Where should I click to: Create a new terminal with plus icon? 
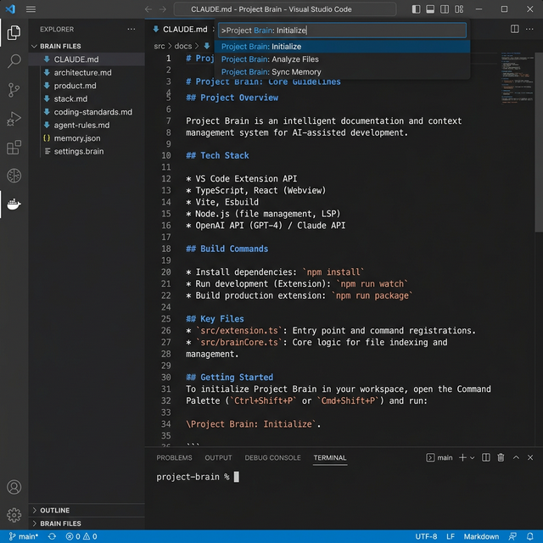click(462, 458)
